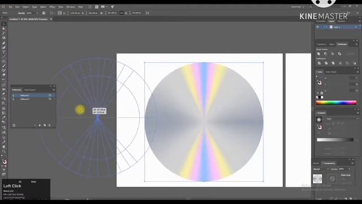Click the empty opacity mask thumbnail
The image size is (362, 204).
point(332,179)
